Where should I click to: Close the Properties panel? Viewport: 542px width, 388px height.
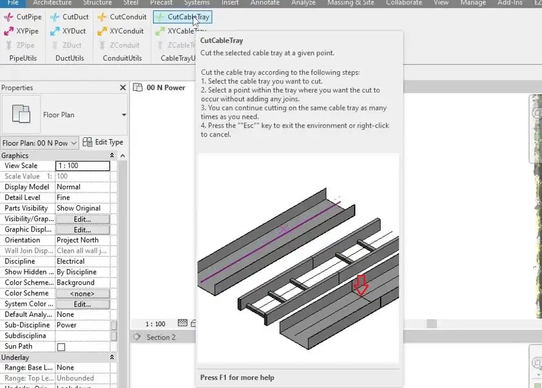pyautogui.click(x=123, y=88)
